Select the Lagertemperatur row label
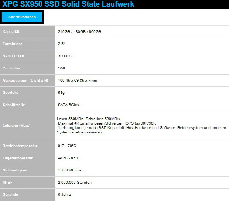The height and width of the screenshot is (201, 229). click(x=17, y=158)
